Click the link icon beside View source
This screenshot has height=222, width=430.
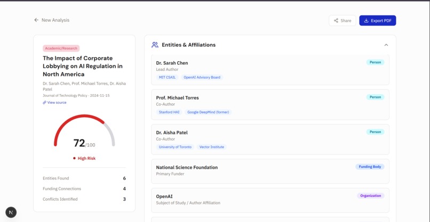pyautogui.click(x=45, y=102)
